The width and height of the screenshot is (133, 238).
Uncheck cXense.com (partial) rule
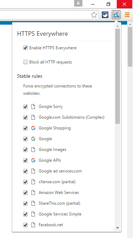pos(25,182)
